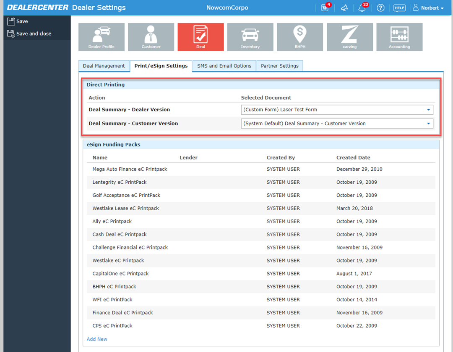
Task: Select Finance Deal eC Printpack row
Action: click(261, 313)
